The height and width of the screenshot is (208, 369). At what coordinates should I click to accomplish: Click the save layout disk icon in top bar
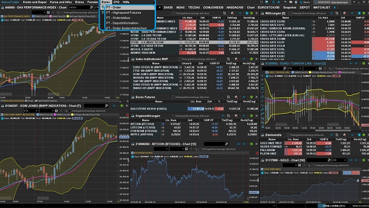click(x=267, y=2)
